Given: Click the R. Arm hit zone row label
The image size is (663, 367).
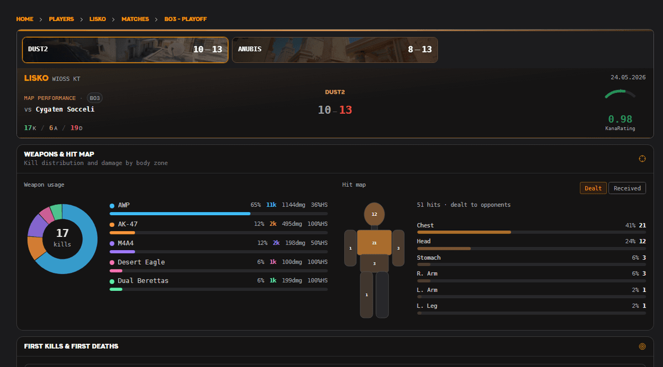Looking at the screenshot, I should (x=427, y=274).
